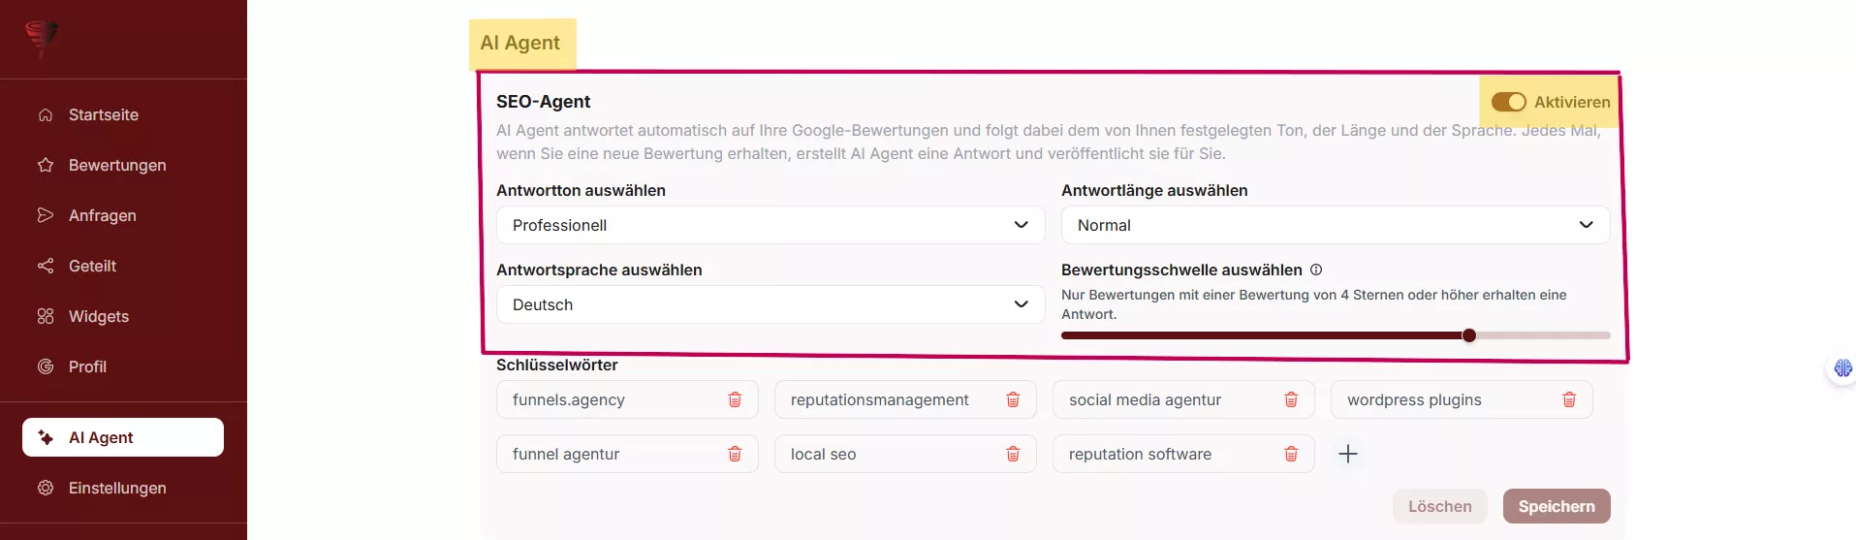The width and height of the screenshot is (1856, 540).
Task: Expand the Antwortlänge auswählen dropdown
Action: coord(1335,225)
